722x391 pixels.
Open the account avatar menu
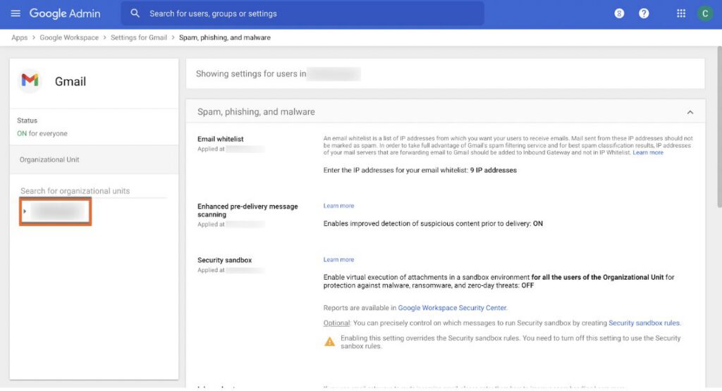point(704,13)
